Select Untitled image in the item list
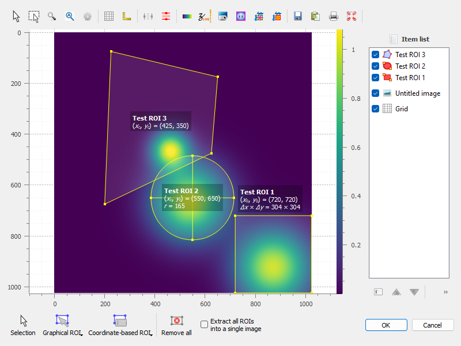This screenshot has width=461, height=346. (417, 93)
